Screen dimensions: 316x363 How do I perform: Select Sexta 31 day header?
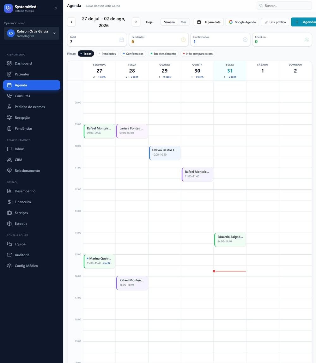point(230,71)
